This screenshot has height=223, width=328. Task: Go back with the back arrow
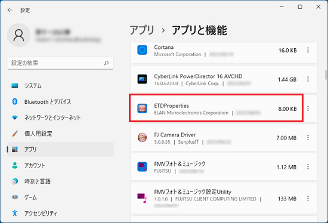point(10,10)
